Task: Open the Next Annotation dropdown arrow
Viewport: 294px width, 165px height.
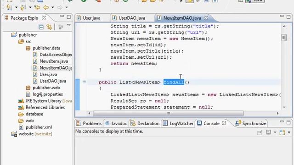Action: [16, 7]
